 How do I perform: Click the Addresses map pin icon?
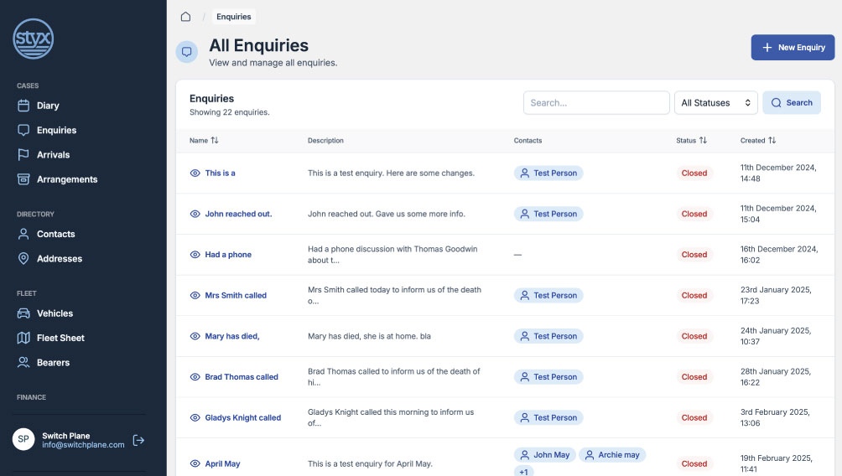(23, 259)
